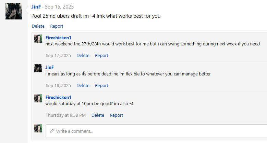
Task: Visit JinF profile from post header
Action: coord(36,7)
